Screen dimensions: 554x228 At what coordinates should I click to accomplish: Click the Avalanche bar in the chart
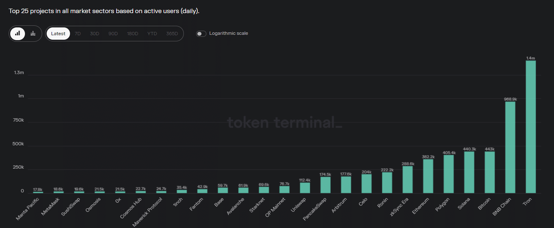[x=243, y=190]
